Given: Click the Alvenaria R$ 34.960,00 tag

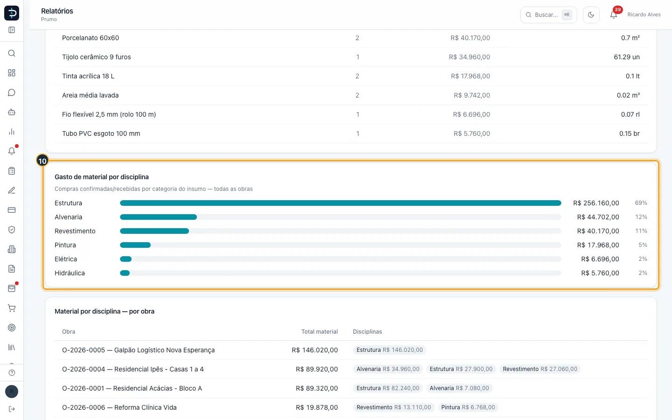Looking at the screenshot, I should click(x=388, y=369).
